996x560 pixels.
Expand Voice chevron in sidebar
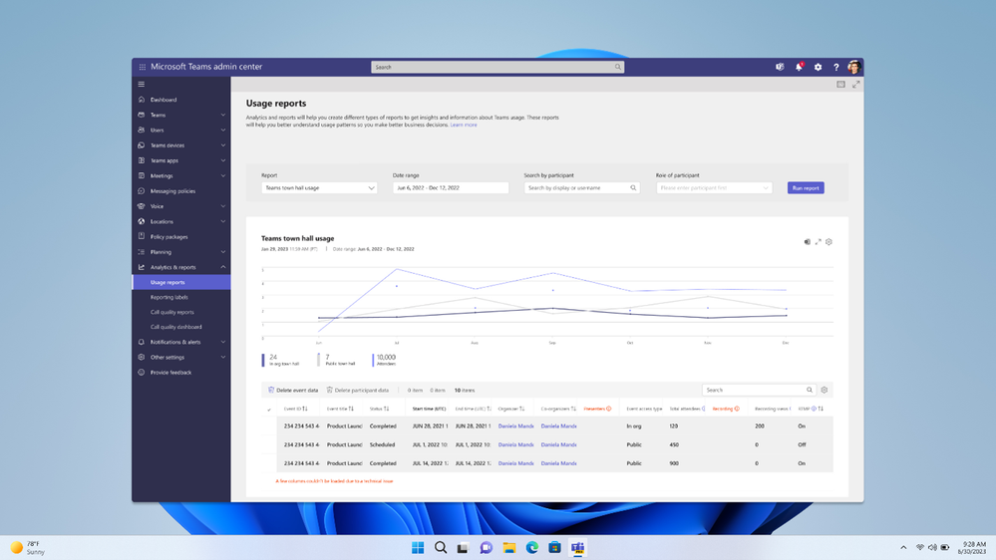223,206
